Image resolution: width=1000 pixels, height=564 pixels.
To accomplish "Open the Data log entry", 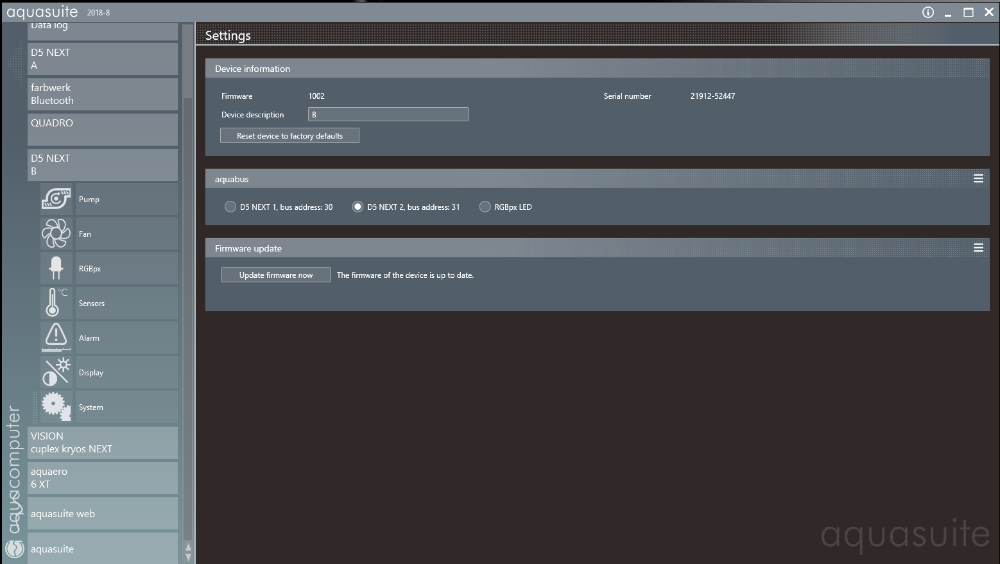I will 103,31.
